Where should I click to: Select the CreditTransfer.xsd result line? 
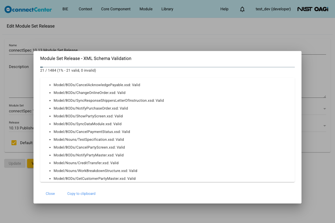[x=86, y=163]
